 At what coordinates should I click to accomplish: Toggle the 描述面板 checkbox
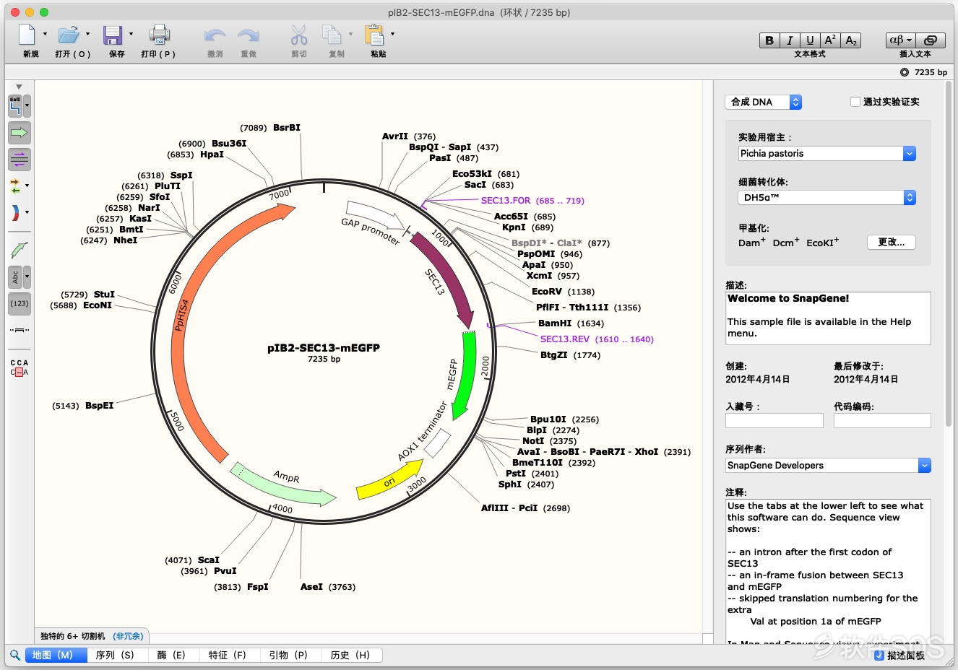(x=879, y=656)
